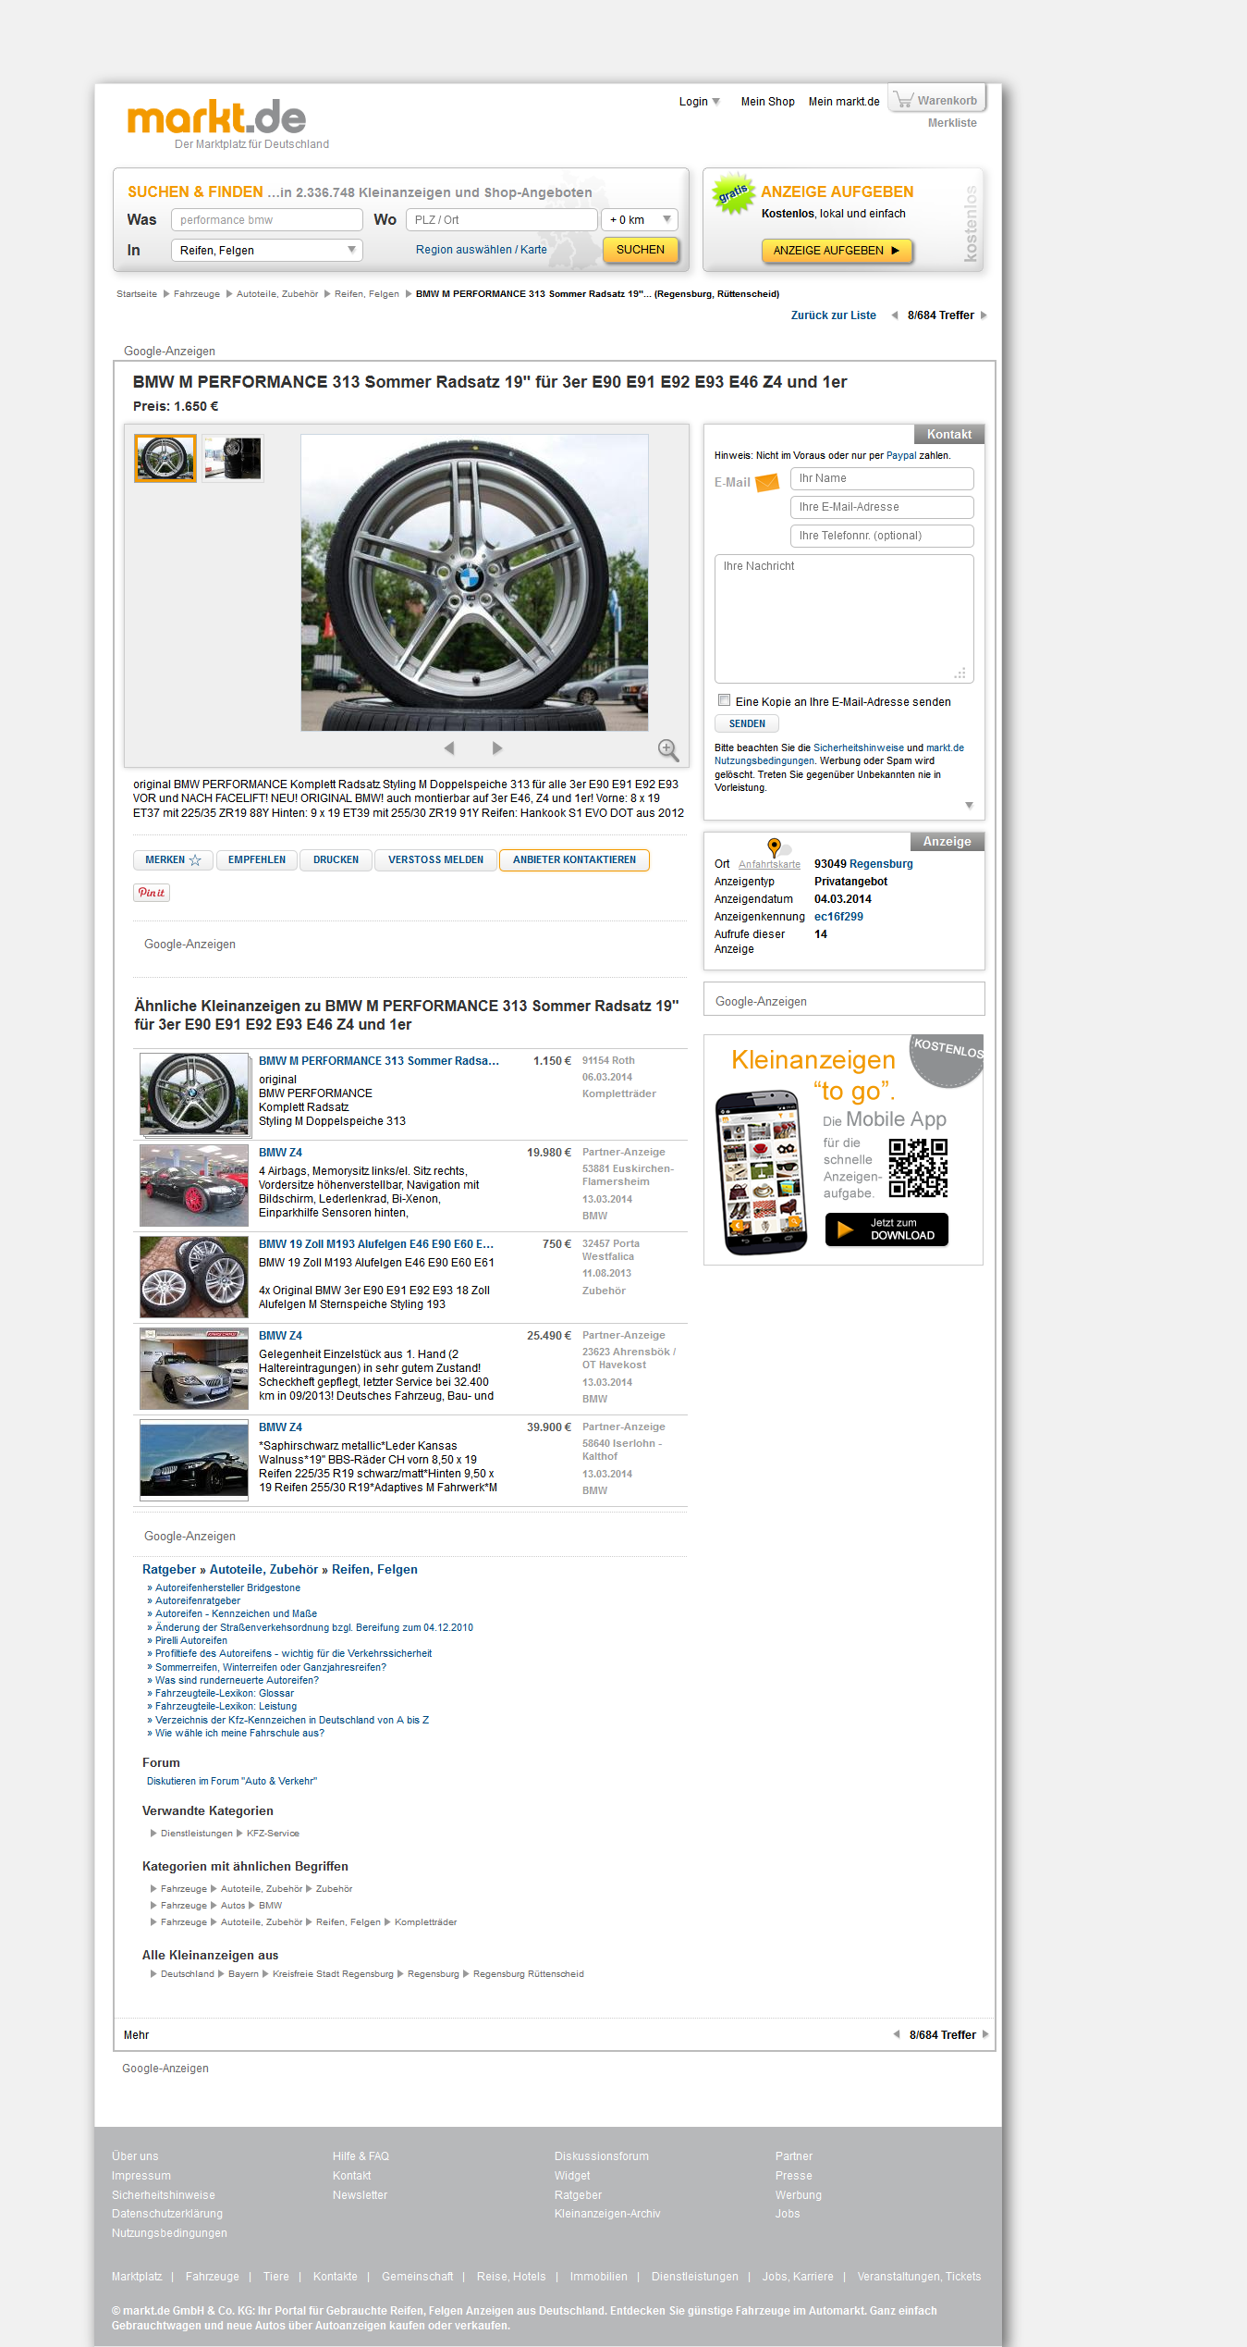The image size is (1247, 2347).
Task: Open Mein Shop menu item
Action: click(x=767, y=102)
